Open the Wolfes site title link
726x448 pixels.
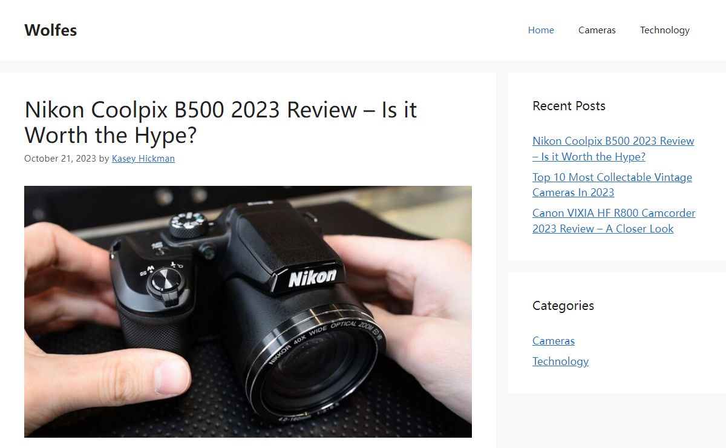[x=51, y=30]
